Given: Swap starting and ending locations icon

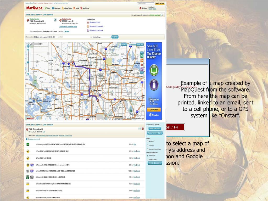Looking at the screenshot, I should point(55,20).
